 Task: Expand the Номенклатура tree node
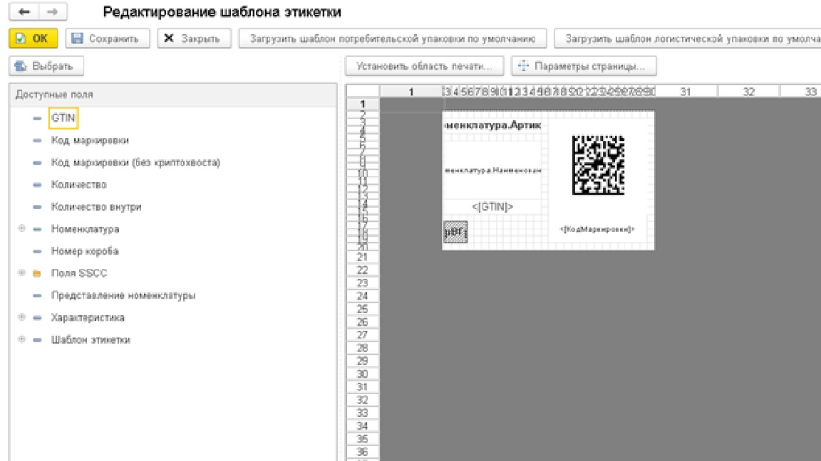21,229
